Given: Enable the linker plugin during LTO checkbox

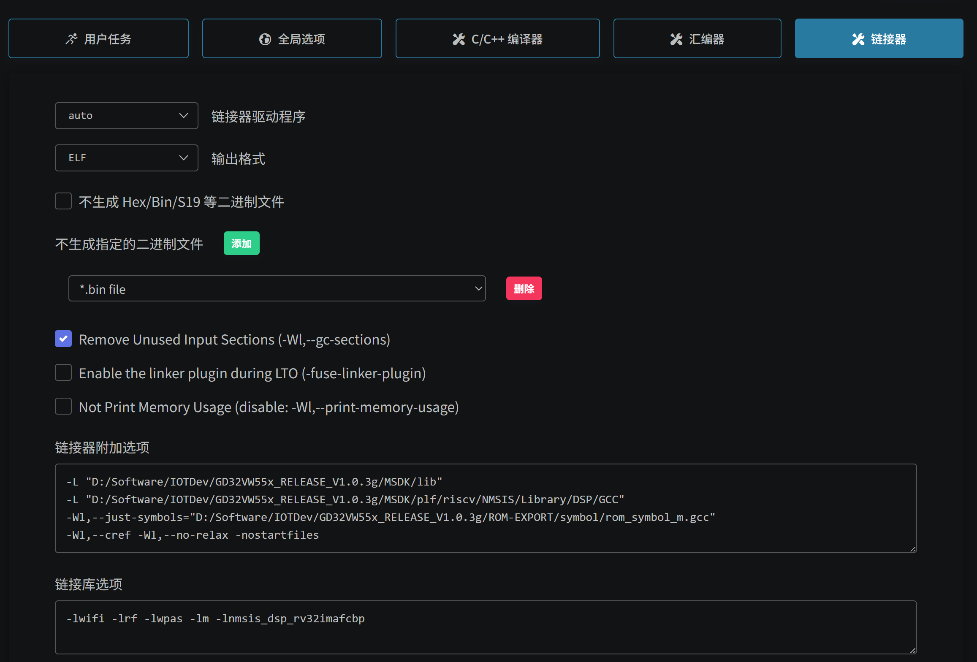Looking at the screenshot, I should click(63, 372).
